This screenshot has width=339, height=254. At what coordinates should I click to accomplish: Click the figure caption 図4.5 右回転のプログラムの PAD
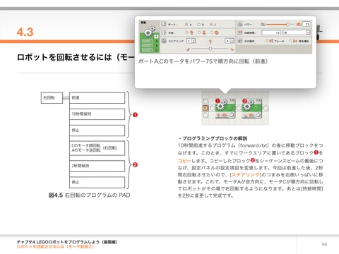[89, 195]
